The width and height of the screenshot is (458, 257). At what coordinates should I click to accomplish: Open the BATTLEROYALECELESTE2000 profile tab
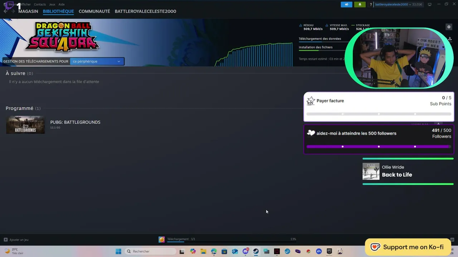point(145,11)
